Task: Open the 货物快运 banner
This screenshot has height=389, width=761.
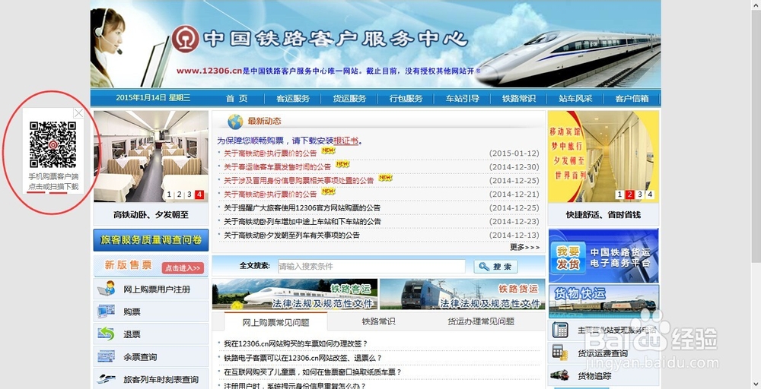Action: [603, 300]
